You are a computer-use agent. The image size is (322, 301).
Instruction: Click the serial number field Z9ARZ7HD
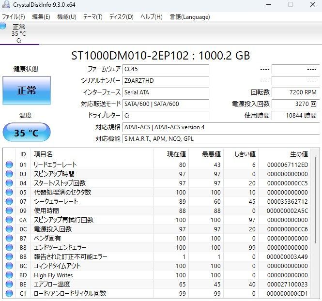[166, 81]
